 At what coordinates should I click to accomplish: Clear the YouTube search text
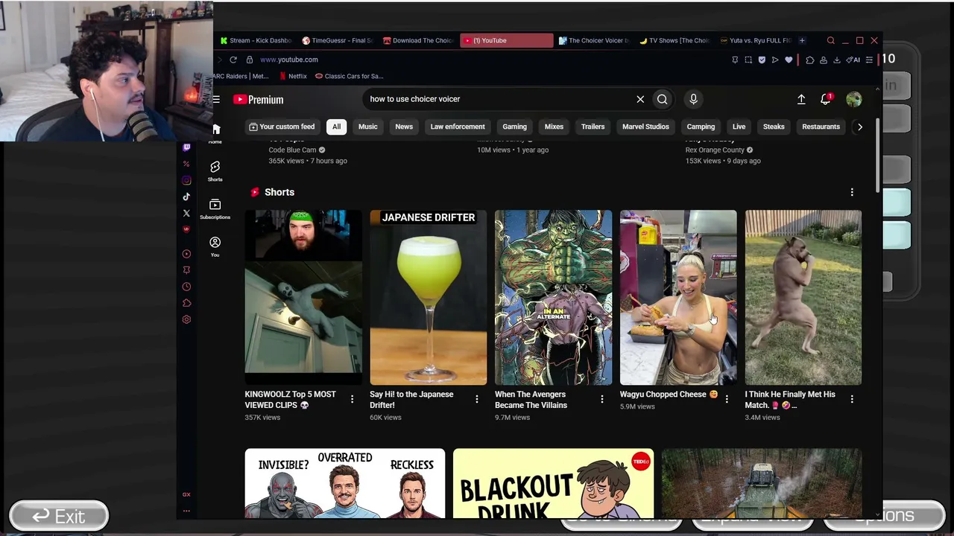point(640,99)
